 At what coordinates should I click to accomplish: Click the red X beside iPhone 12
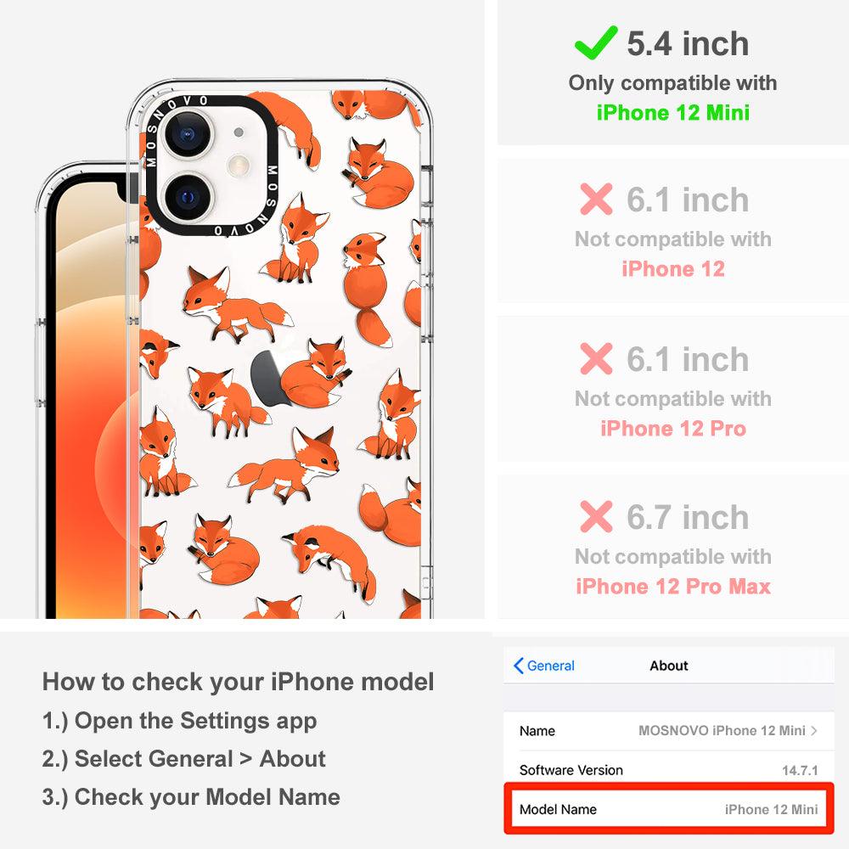pos(596,199)
